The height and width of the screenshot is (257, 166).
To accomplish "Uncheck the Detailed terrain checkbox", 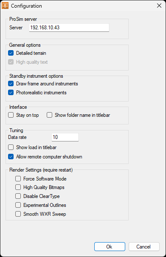I will (x=11, y=53).
